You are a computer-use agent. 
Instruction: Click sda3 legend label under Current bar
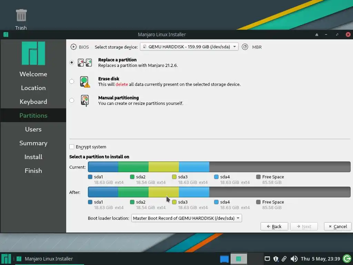point(183,177)
